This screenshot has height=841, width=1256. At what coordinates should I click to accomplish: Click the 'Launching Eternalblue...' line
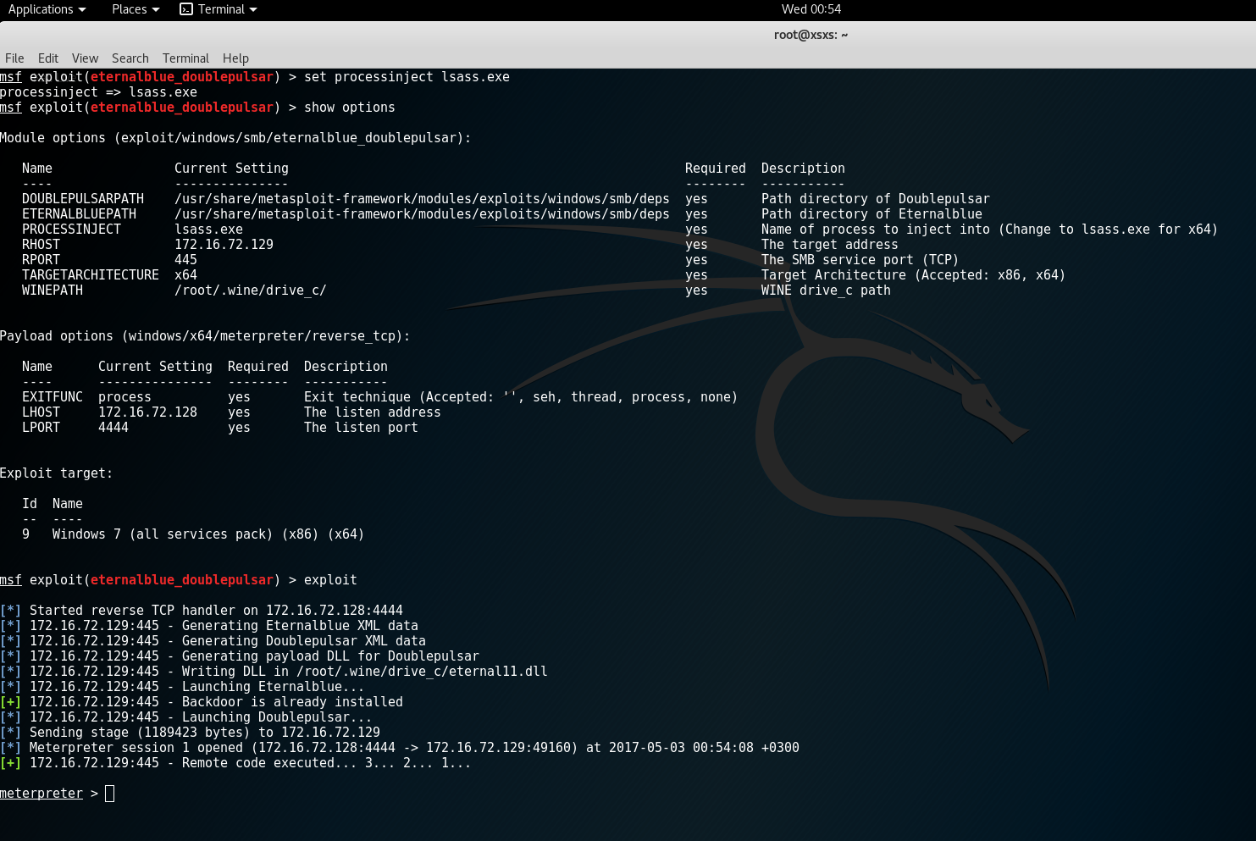click(183, 687)
